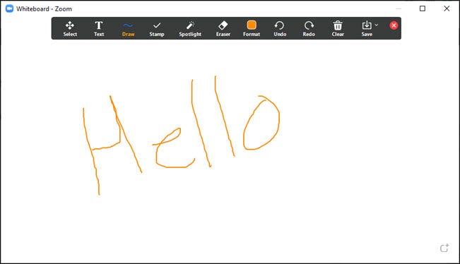Image resolution: width=460 pixels, height=264 pixels.
Task: Choose the Select move tool
Action: tap(70, 29)
